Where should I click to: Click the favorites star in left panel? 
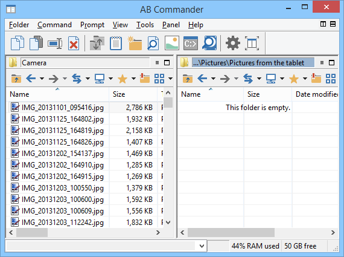click(123, 79)
